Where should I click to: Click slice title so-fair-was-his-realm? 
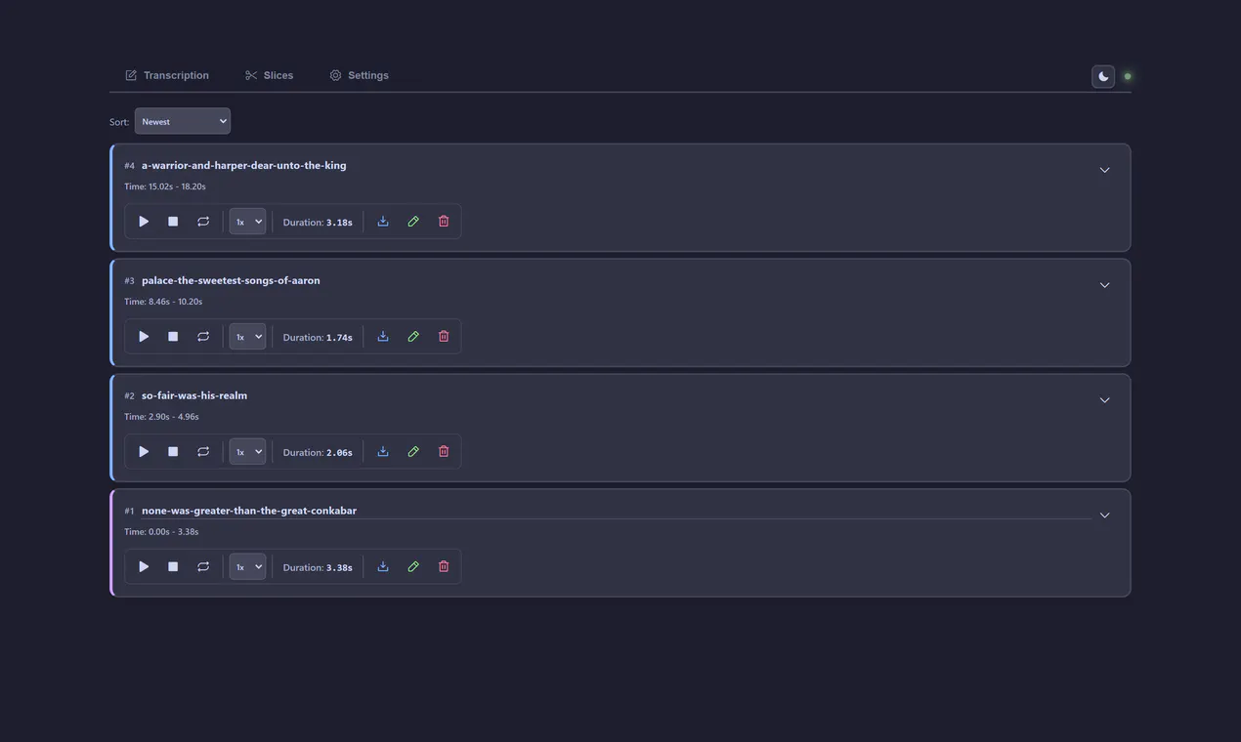coord(194,395)
